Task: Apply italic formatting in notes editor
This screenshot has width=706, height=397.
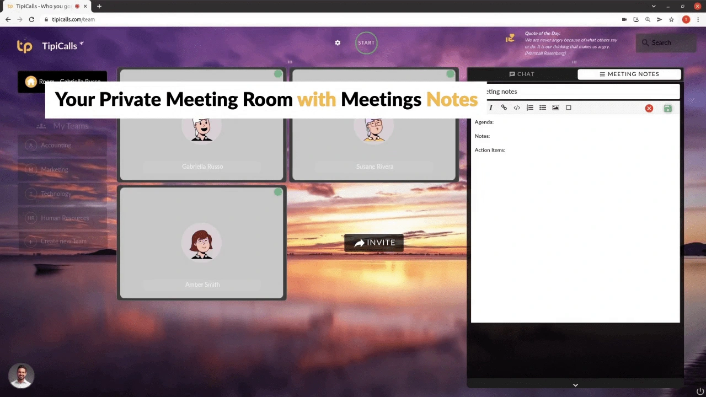Action: (x=490, y=108)
